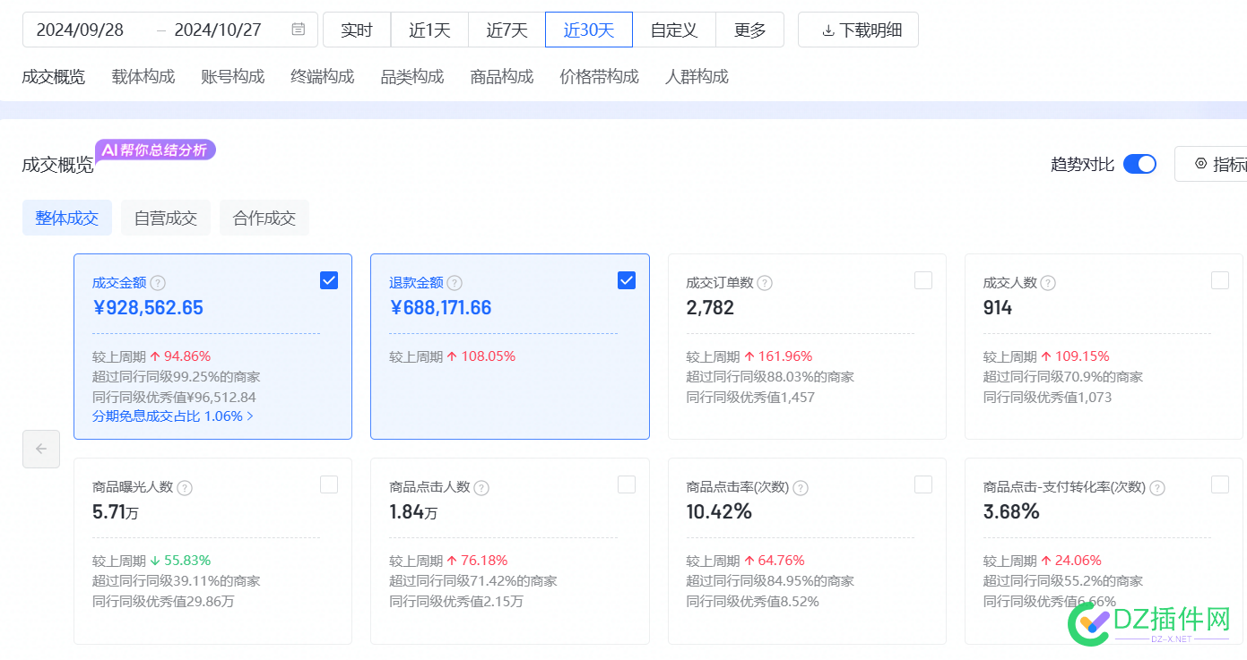The image size is (1247, 660).
Task: Click the 914 成交人数 value
Action: click(998, 308)
